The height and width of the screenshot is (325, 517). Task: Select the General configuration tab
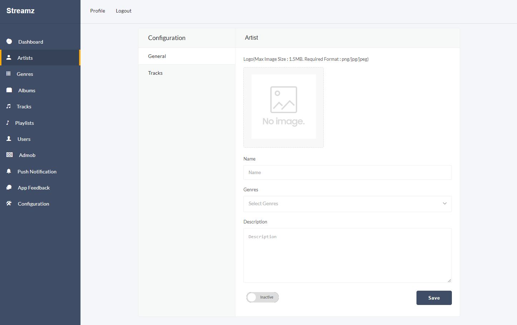[x=157, y=56]
